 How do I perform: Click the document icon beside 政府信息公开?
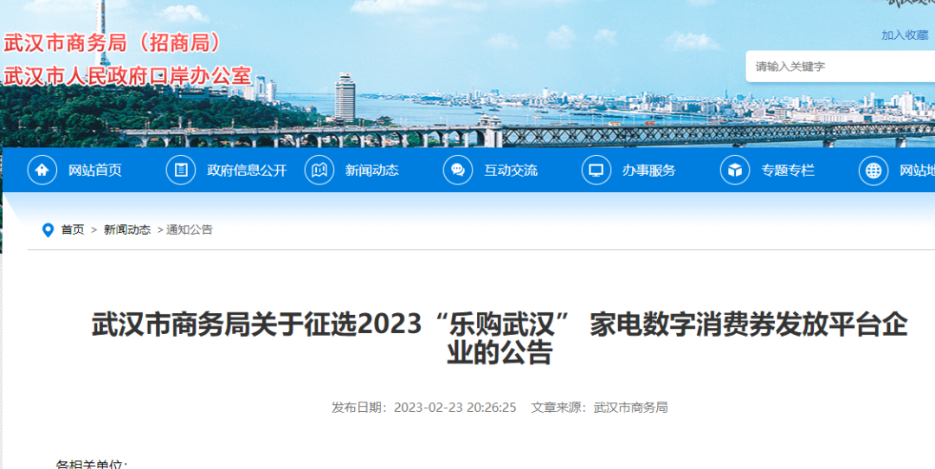[x=181, y=170]
